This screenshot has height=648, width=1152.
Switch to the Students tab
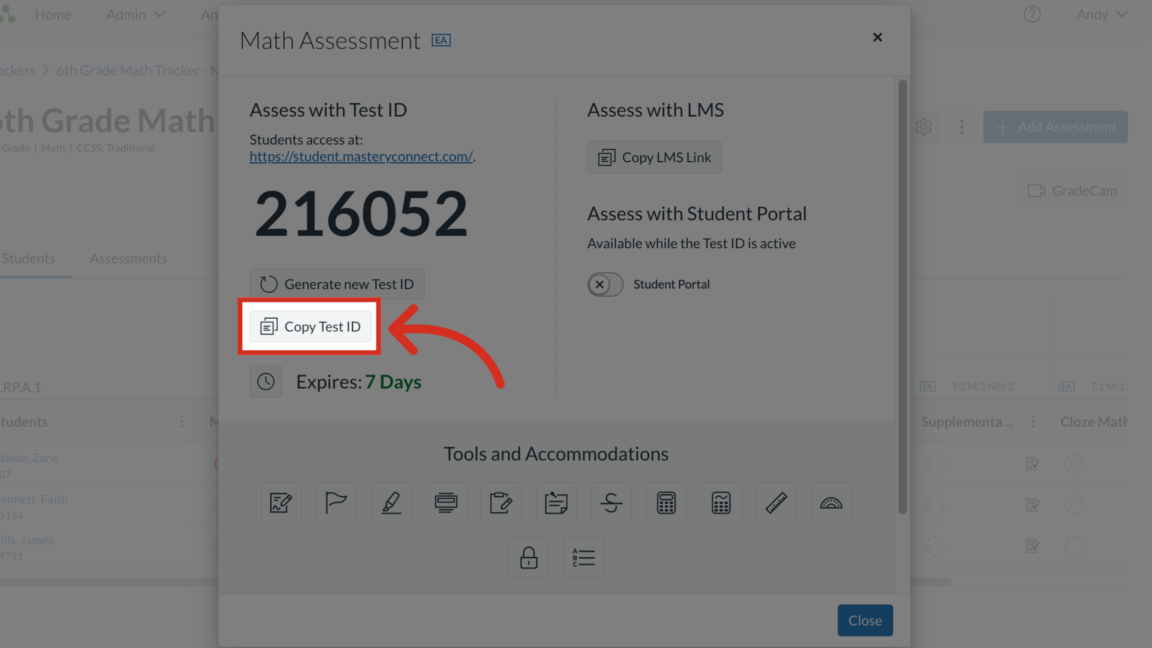pos(29,258)
